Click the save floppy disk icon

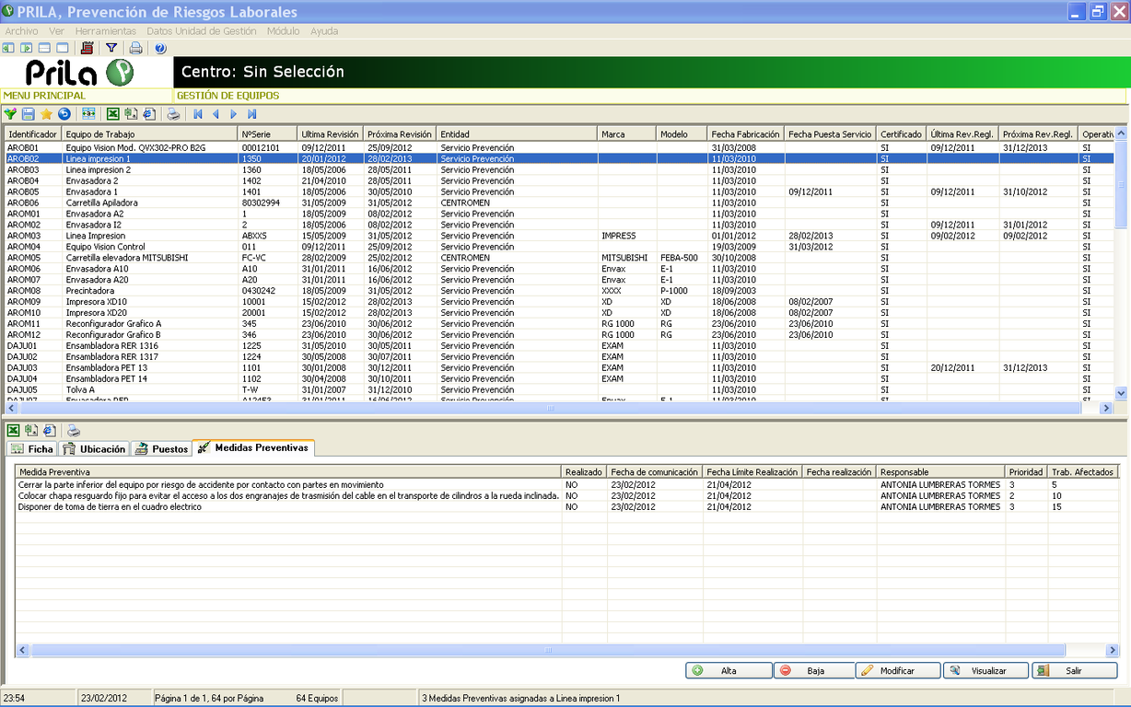28,114
